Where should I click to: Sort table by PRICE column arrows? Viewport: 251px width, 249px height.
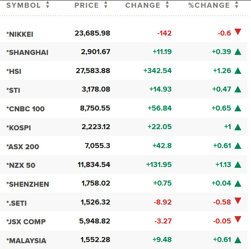click(x=106, y=5)
